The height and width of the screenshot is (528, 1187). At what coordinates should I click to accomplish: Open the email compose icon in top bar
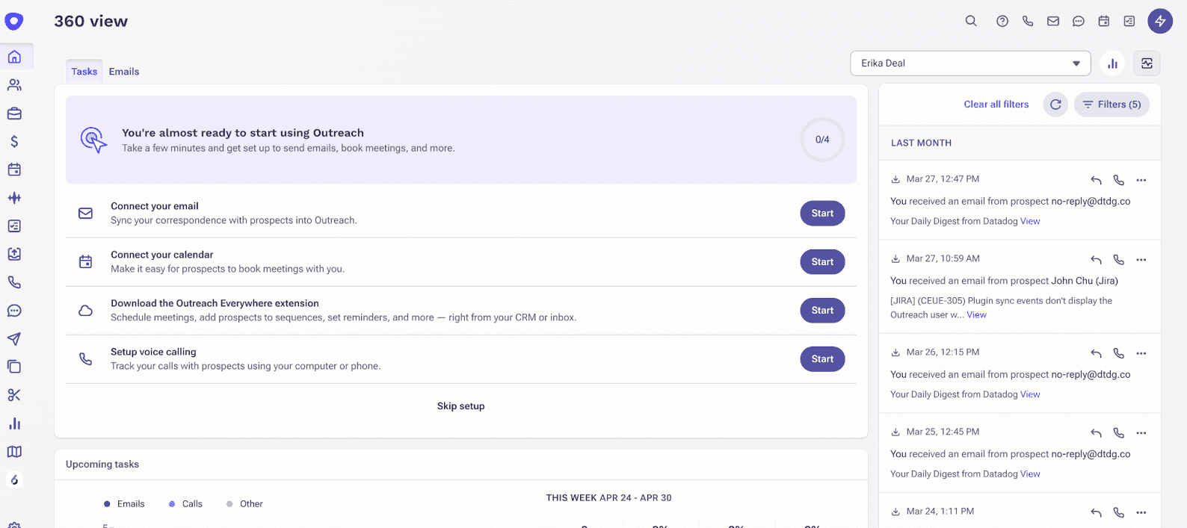(x=1053, y=21)
